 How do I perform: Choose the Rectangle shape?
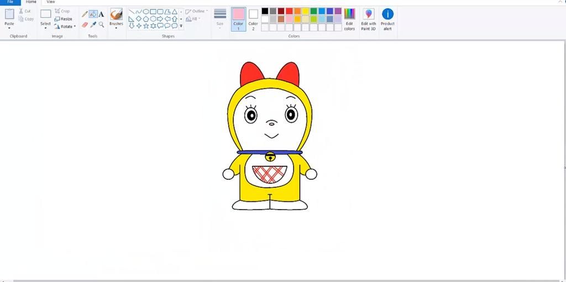(x=153, y=12)
